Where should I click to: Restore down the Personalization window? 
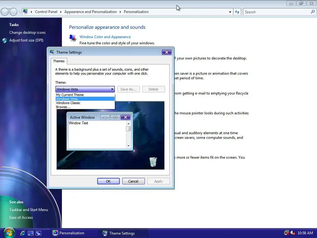pos(301,3)
